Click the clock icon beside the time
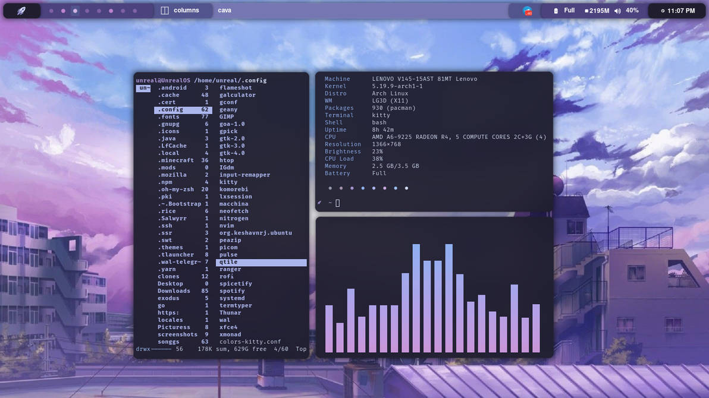 [663, 11]
